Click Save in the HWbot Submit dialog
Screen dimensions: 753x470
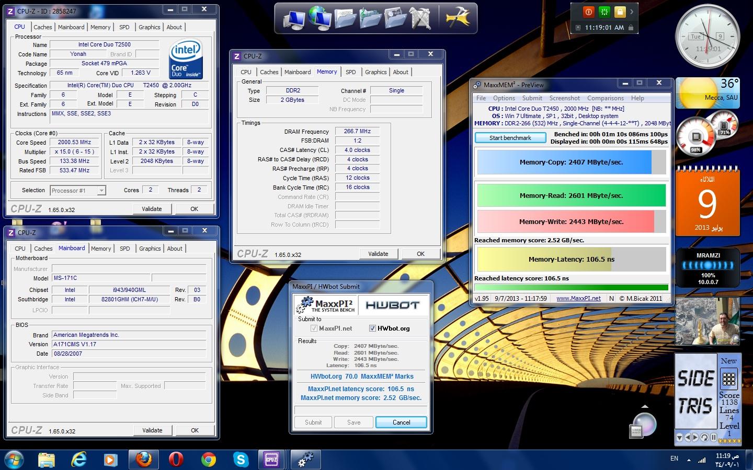tap(353, 422)
